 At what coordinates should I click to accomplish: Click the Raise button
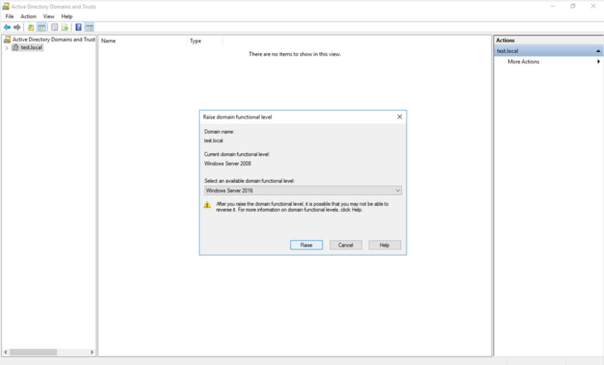click(x=306, y=245)
